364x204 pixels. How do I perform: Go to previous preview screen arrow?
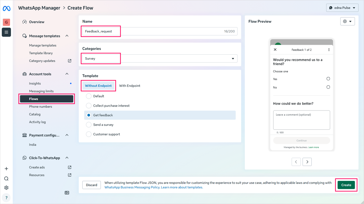pyautogui.click(x=296, y=162)
